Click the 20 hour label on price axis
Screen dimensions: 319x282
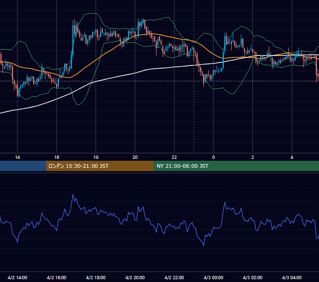tap(135, 157)
